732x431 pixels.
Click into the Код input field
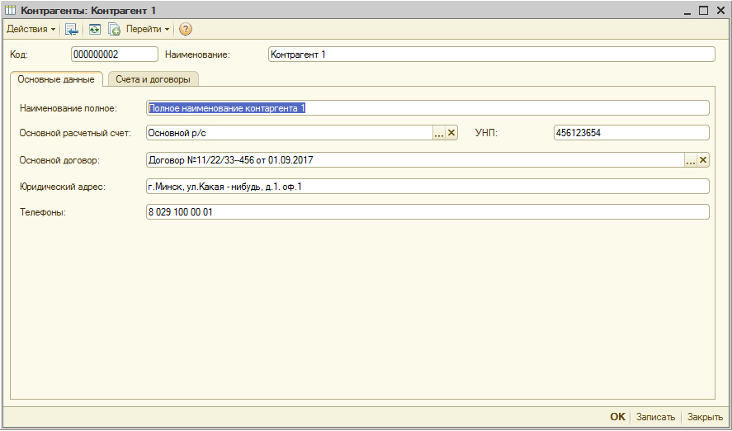[x=114, y=54]
